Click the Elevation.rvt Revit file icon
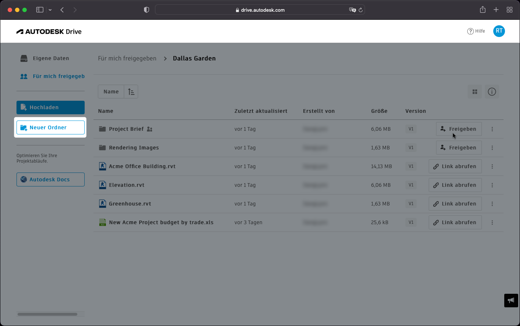This screenshot has width=520, height=326. pos(103,185)
